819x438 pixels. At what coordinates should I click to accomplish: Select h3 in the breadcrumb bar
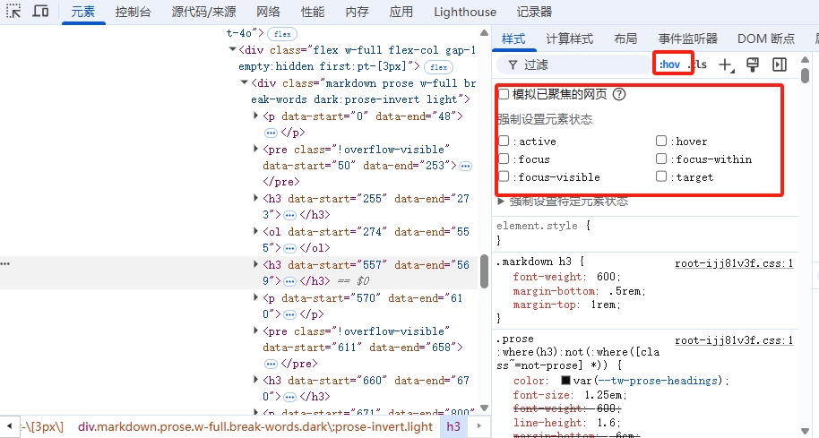(453, 426)
